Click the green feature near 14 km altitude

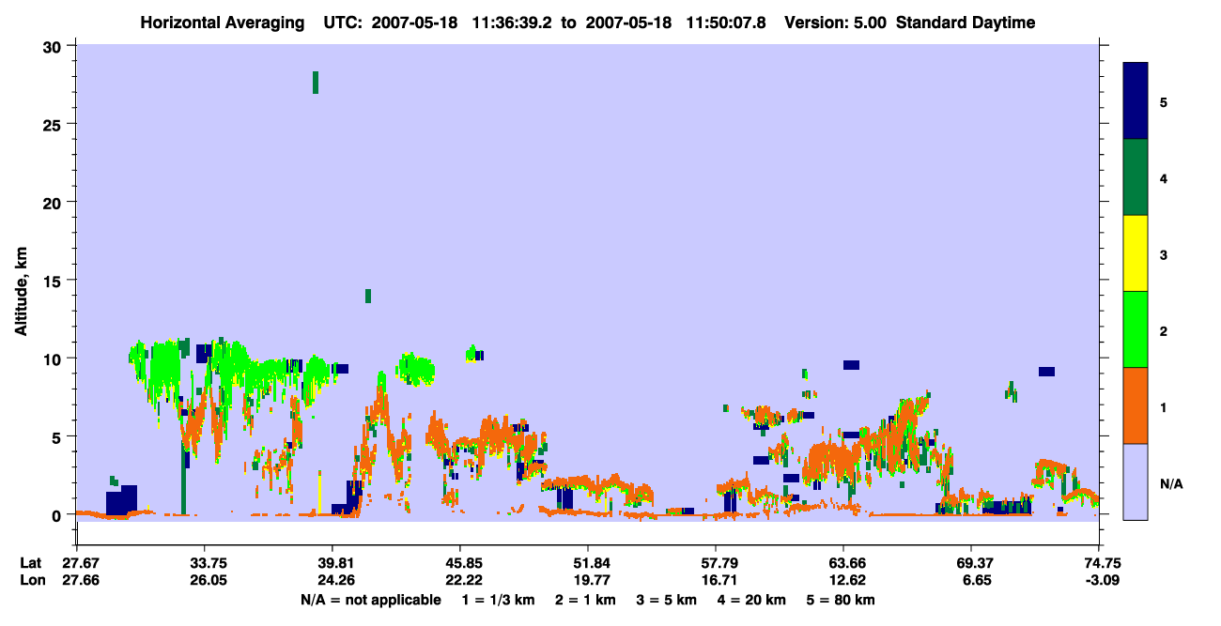click(368, 296)
